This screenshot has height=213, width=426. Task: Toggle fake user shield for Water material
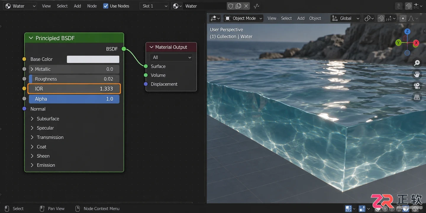click(231, 6)
